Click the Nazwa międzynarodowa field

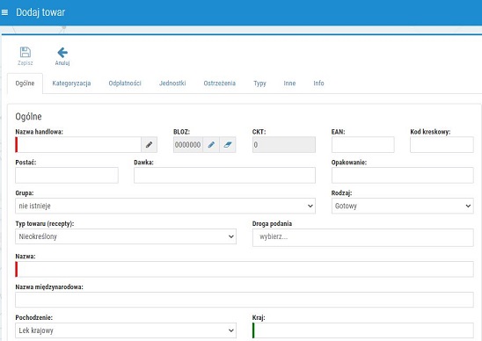245,300
